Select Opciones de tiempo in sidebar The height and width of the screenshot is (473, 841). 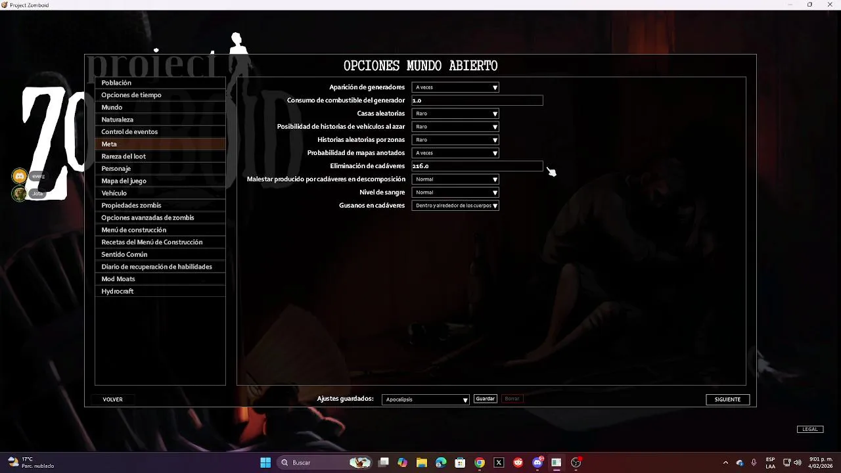tap(160, 95)
